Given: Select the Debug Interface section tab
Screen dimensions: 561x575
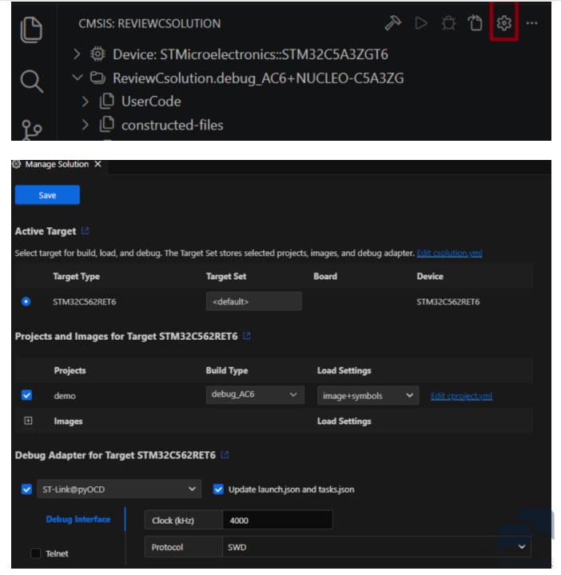Looking at the screenshot, I should point(78,519).
